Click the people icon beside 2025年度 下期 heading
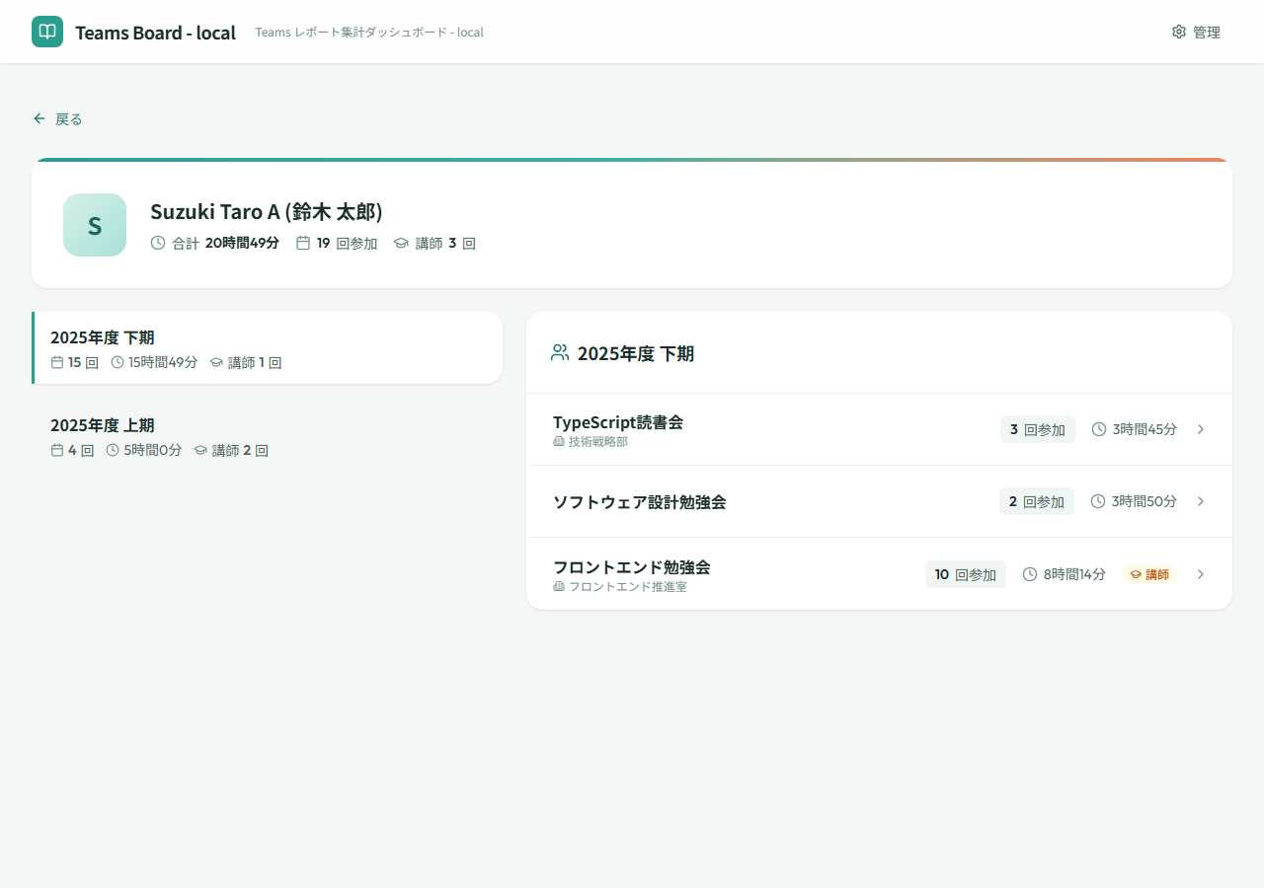 [560, 353]
